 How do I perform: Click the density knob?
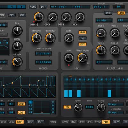[x=50, y=38]
